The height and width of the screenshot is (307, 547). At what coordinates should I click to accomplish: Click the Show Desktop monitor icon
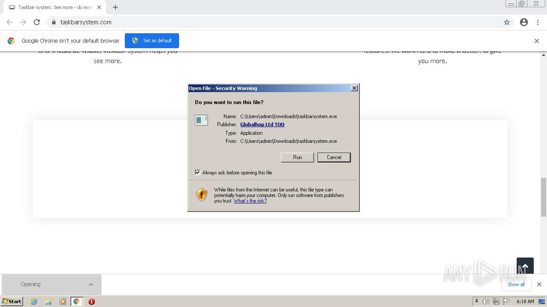(x=542, y=301)
